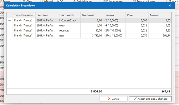Select the inContextExact fuzzy match cell
Image resolution: width=179 pixels, height=105 pixels.
[x=69, y=20]
